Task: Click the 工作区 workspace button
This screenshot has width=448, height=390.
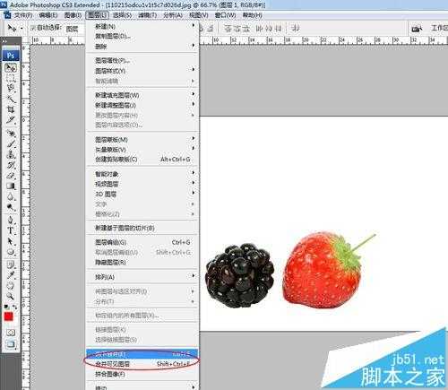Action: (x=439, y=28)
